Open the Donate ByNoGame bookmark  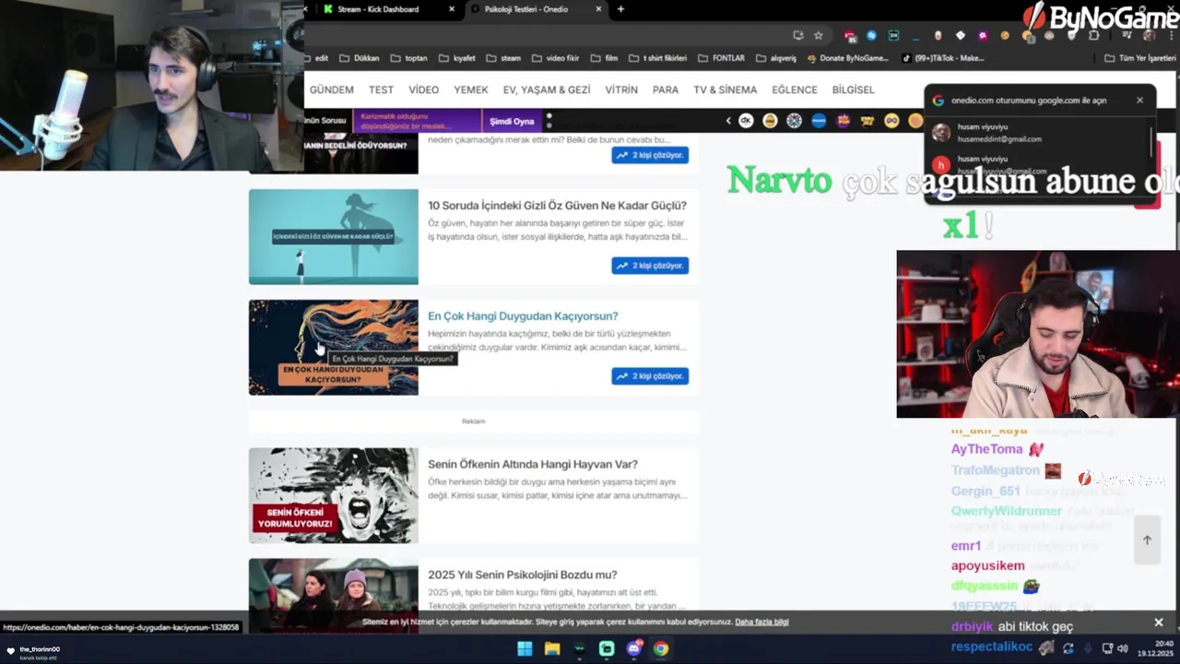[x=847, y=58]
